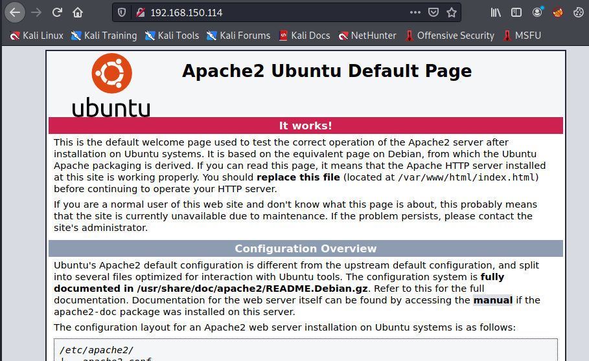Viewport: 589px width, 361px height.
Task: Click the Ubuntu logo image
Action: [111, 85]
